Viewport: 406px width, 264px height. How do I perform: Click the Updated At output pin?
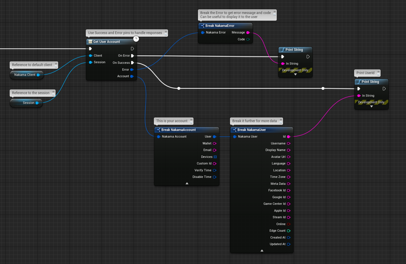(289, 244)
